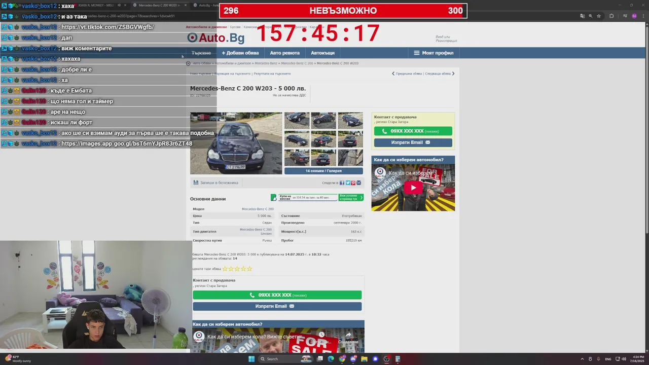Open Microsoft Edge from the taskbar

point(331,359)
